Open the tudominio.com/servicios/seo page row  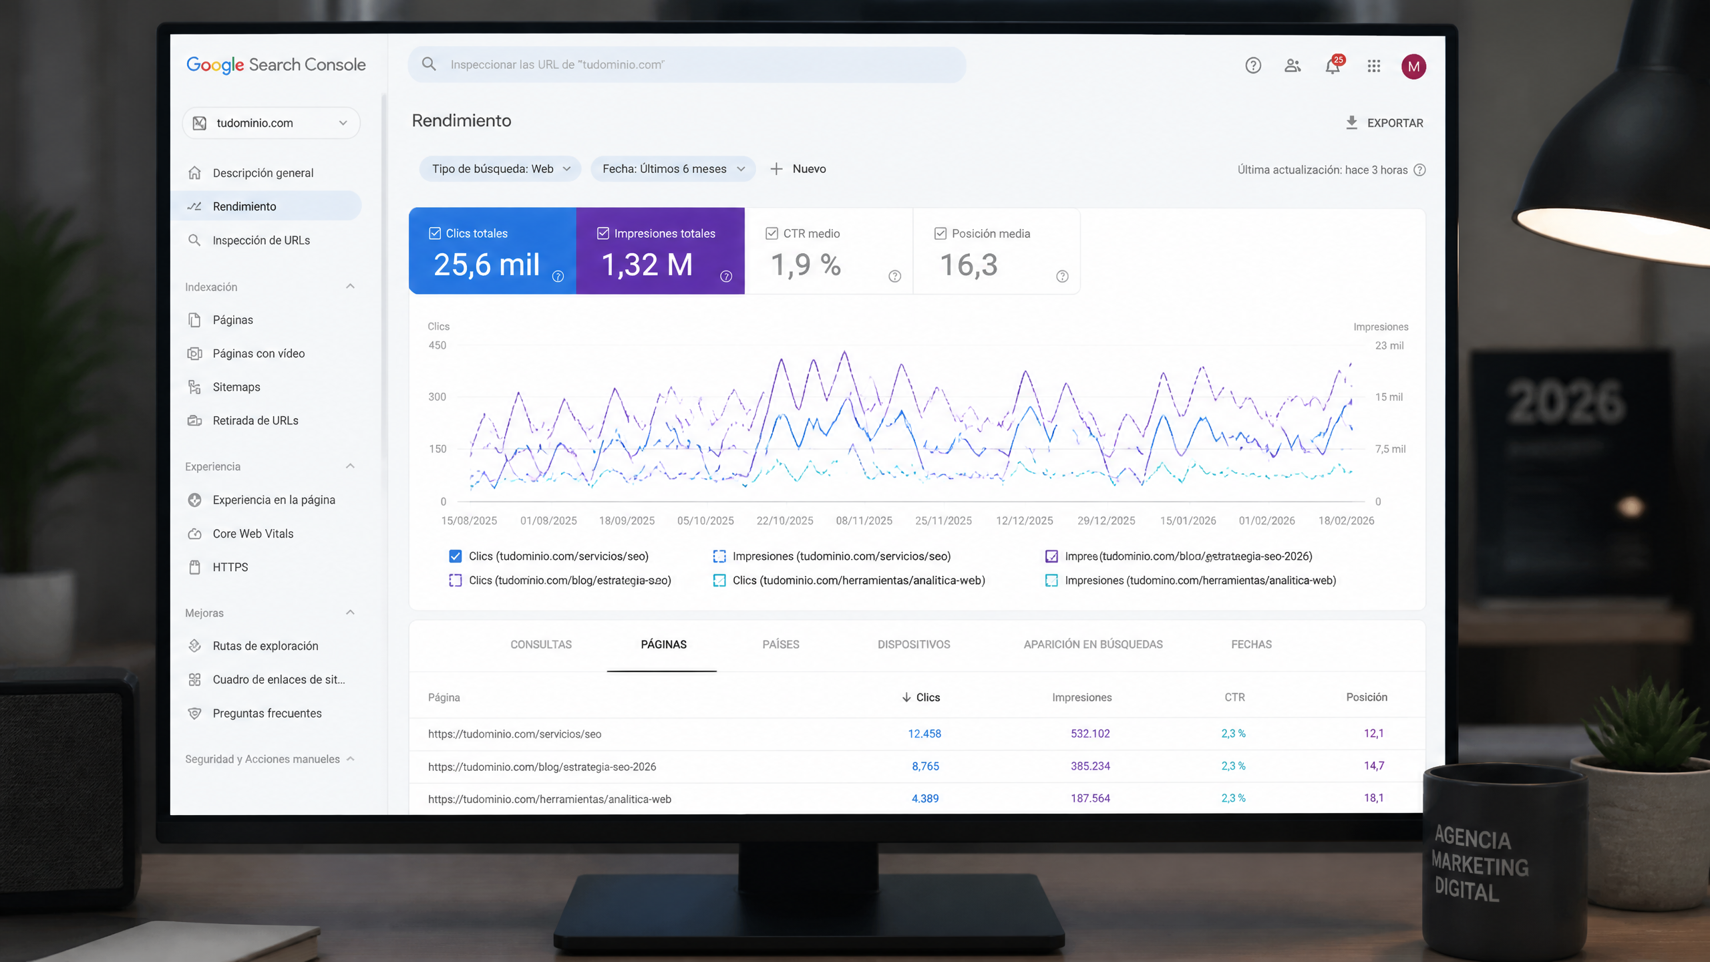(916, 734)
